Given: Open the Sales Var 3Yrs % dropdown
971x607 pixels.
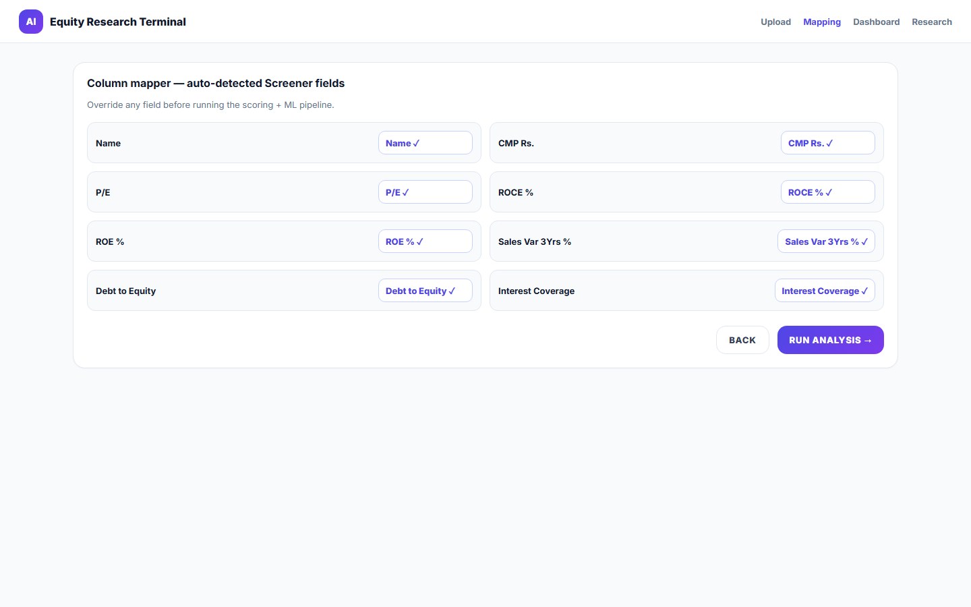Looking at the screenshot, I should (x=827, y=241).
